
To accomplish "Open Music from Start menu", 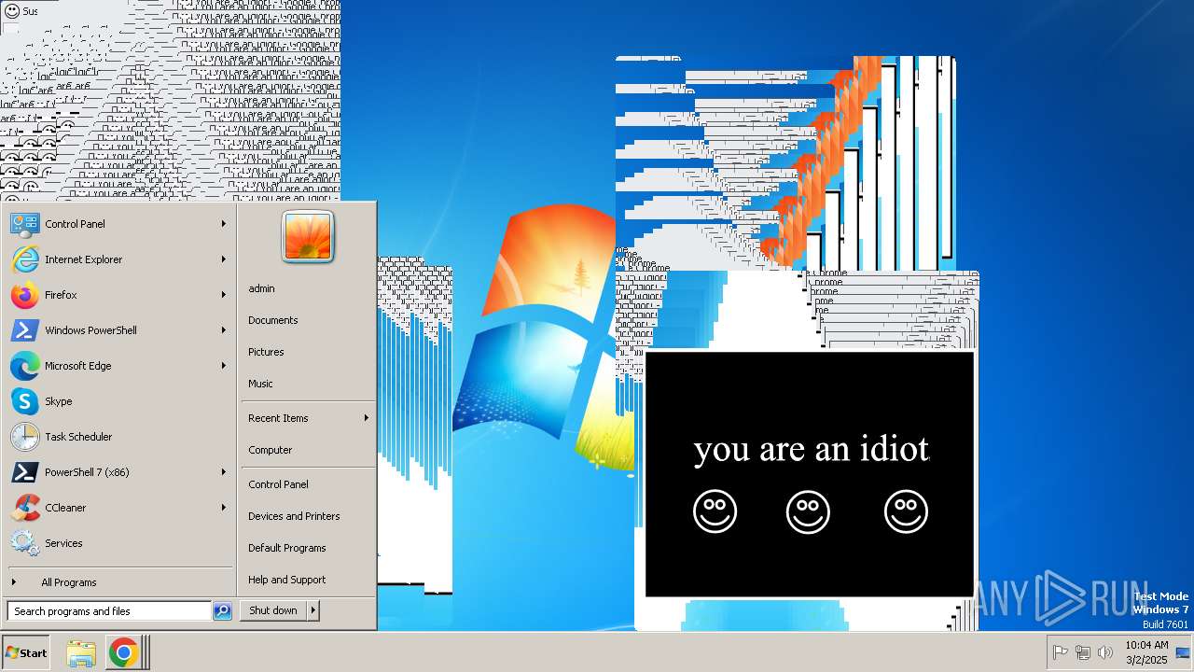I will click(260, 384).
